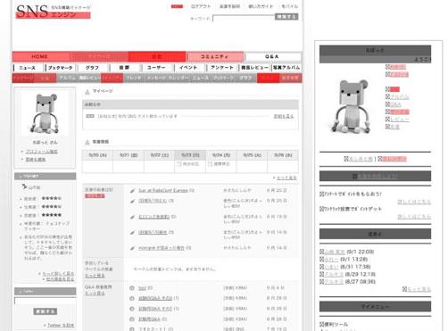This screenshot has width=448, height=331.
Task: Click the friend update link dated 9/1 22:09
Action: (335, 252)
